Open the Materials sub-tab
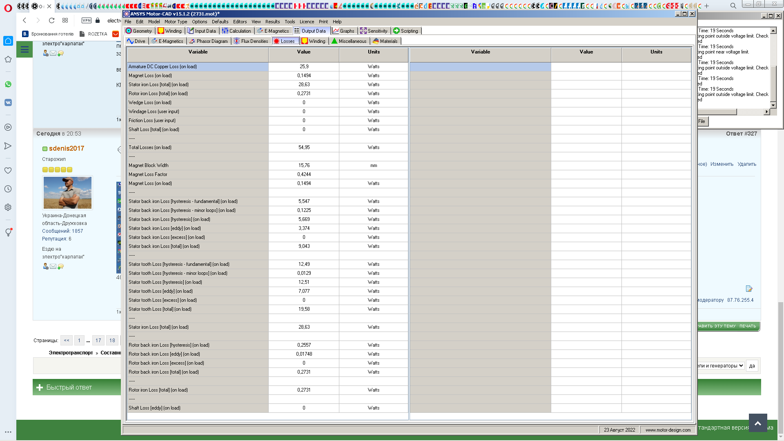 pyautogui.click(x=385, y=41)
